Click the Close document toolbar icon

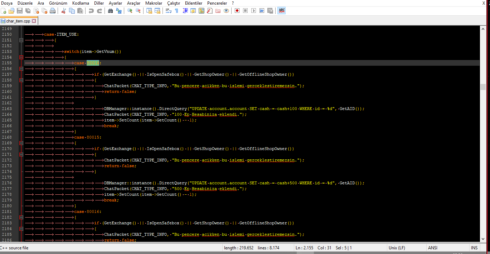click(x=37, y=11)
